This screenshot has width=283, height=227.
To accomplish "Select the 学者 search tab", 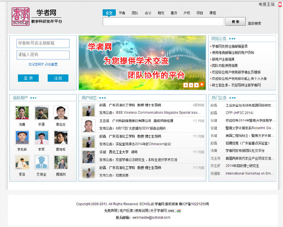I will click(x=122, y=13).
